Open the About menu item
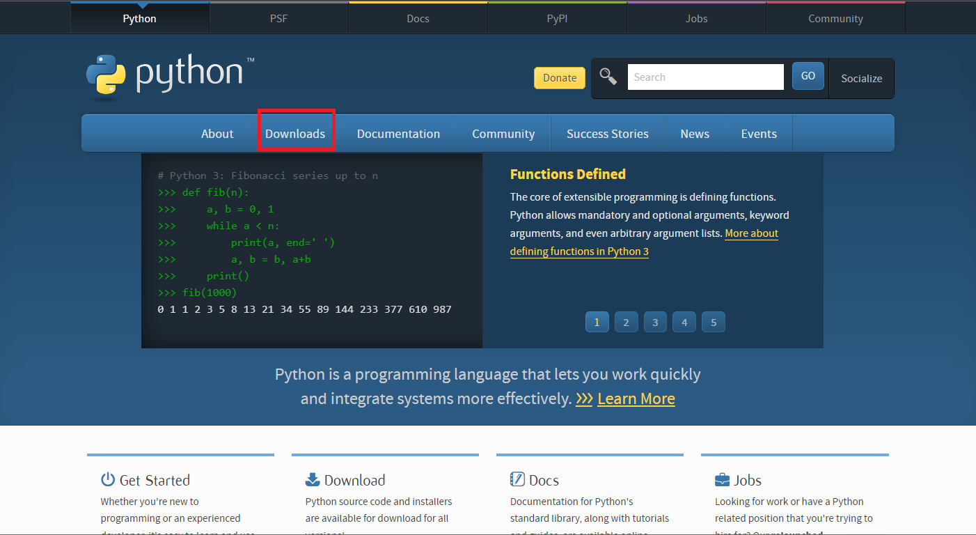976x535 pixels. click(217, 134)
